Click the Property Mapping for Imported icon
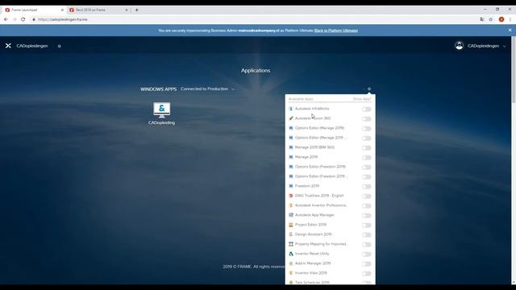 pyautogui.click(x=291, y=244)
